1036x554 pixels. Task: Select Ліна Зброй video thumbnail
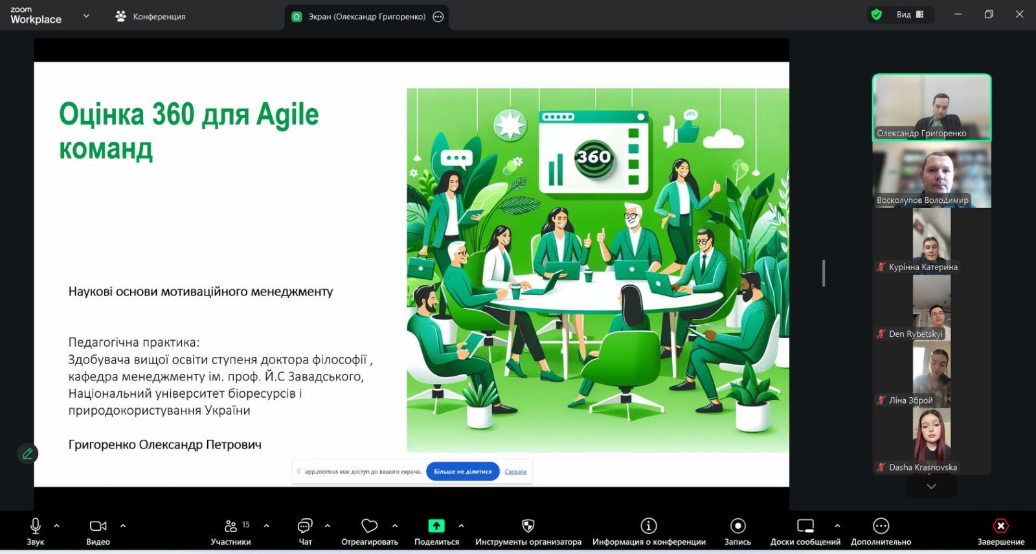click(x=932, y=375)
